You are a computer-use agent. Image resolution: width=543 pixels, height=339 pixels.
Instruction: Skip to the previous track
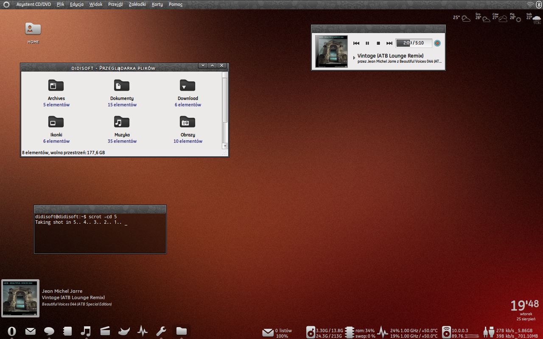356,43
